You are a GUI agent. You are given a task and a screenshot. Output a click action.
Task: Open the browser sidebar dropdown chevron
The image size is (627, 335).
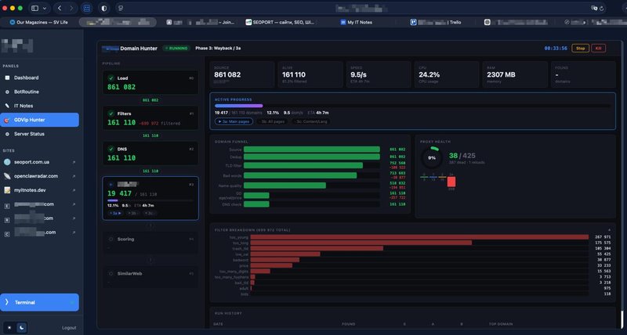(x=45, y=8)
